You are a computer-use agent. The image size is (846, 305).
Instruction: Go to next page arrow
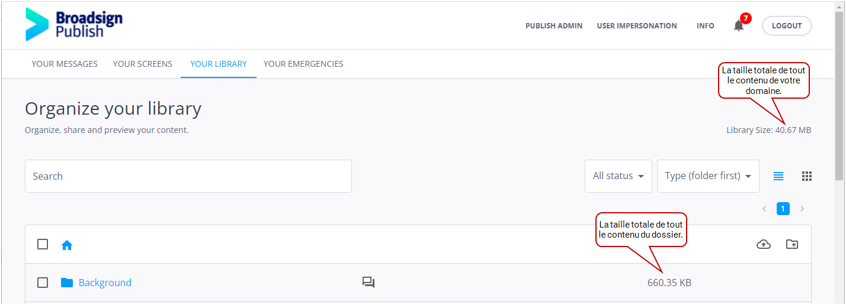click(802, 209)
